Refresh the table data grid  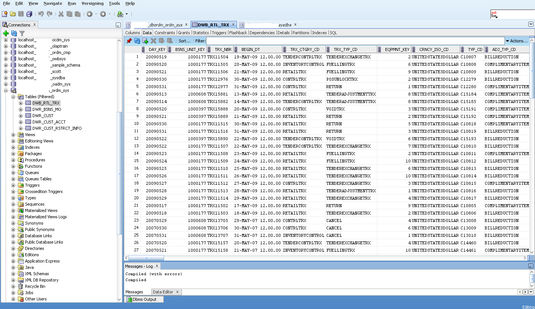point(137,41)
